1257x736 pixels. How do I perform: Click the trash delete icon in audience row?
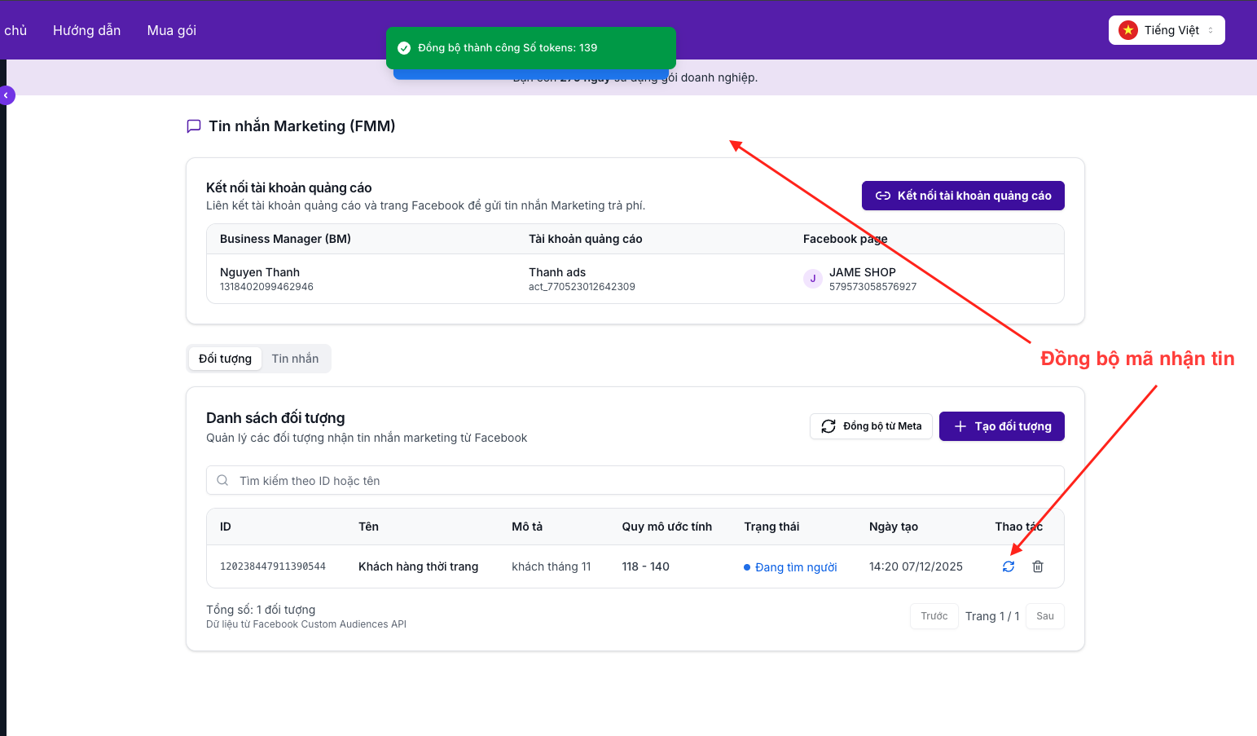1038,566
